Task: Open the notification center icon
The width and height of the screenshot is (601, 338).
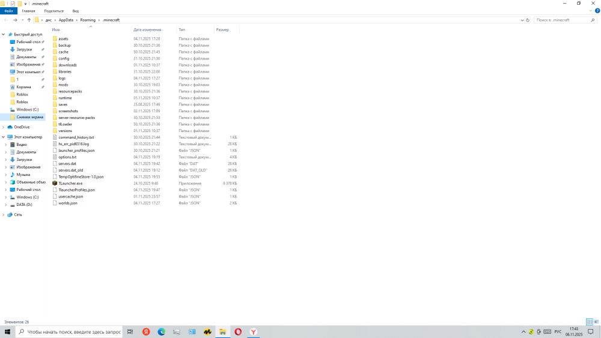Action: (x=591, y=332)
